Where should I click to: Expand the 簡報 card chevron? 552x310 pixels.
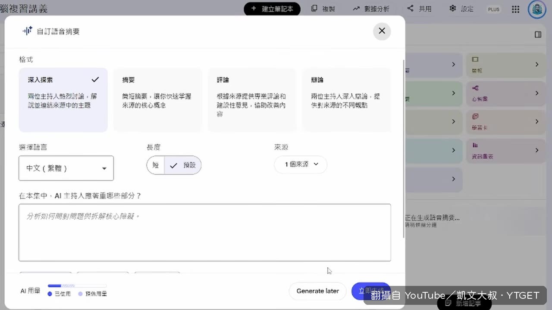click(x=537, y=64)
